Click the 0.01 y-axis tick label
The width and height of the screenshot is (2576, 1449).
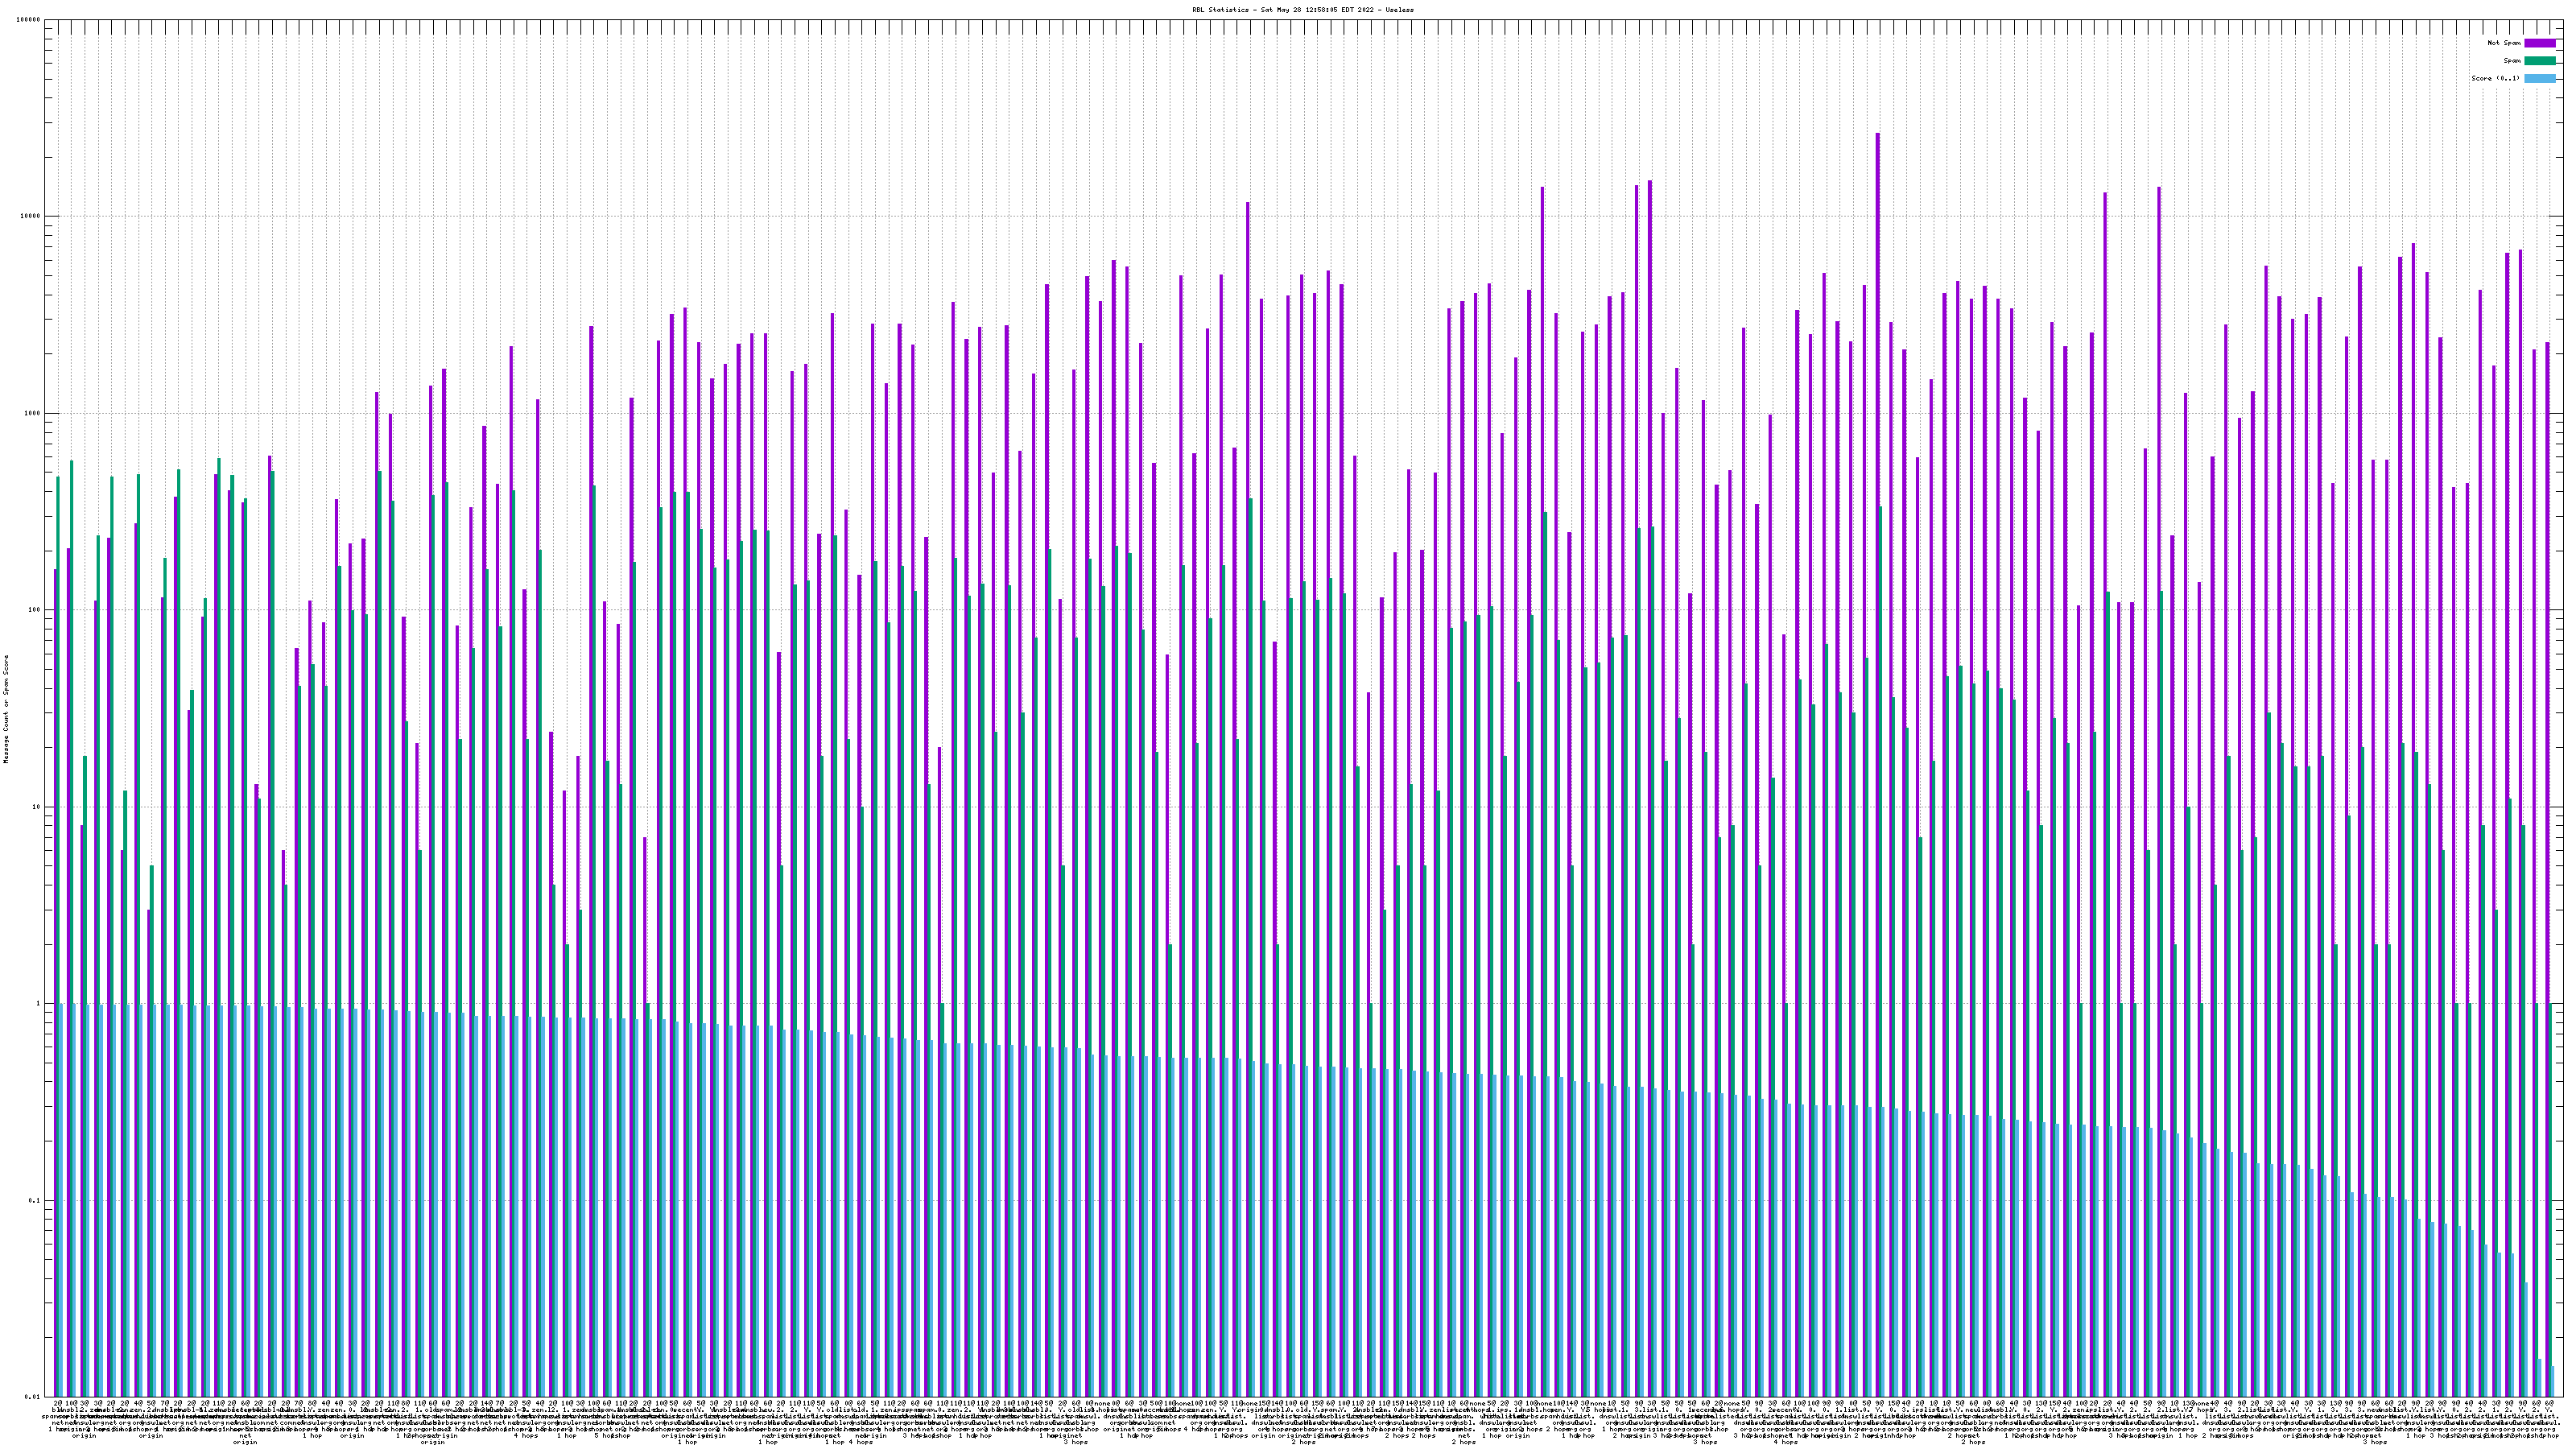(33, 1397)
